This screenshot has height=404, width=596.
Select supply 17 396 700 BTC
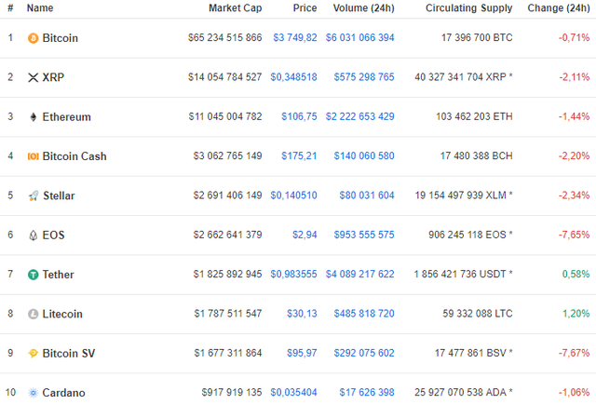pyautogui.click(x=477, y=37)
